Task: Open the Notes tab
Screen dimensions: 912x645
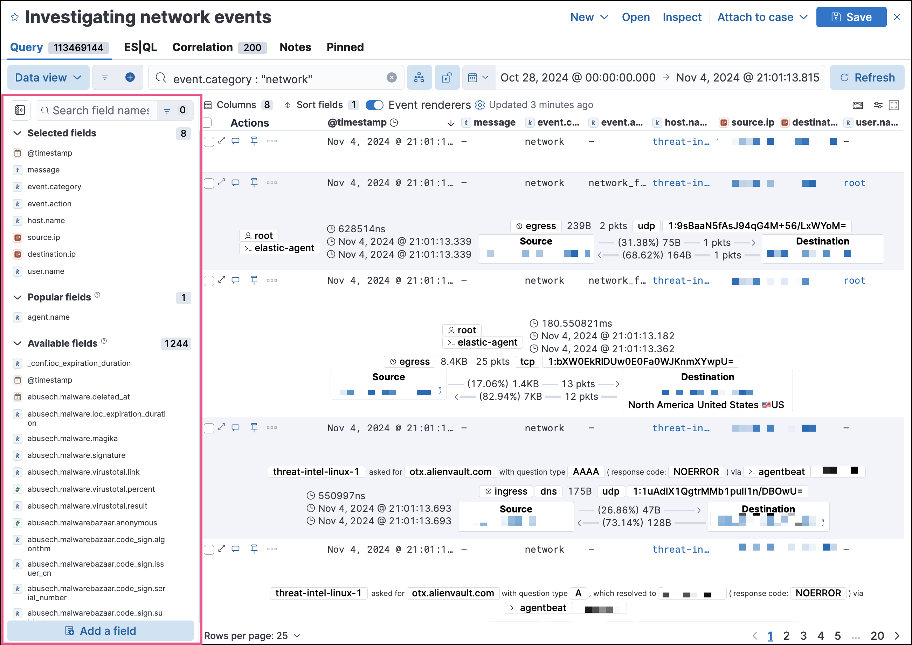Action: (x=295, y=47)
